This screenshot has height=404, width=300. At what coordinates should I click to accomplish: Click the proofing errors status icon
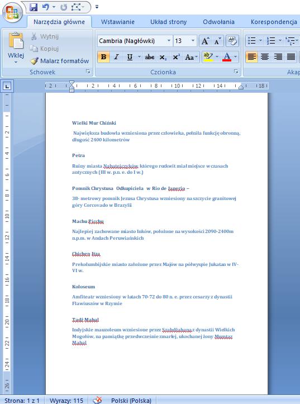(x=97, y=401)
